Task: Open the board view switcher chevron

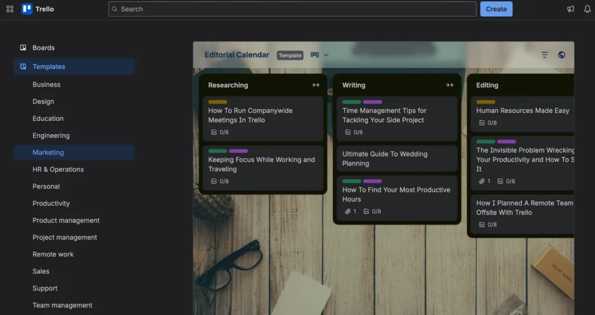Action: (x=326, y=55)
